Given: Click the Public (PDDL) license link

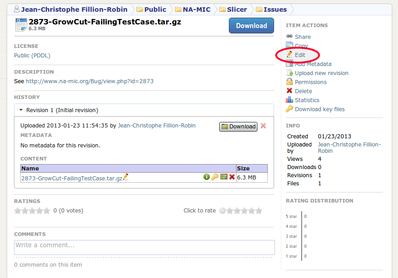Looking at the screenshot, I should point(32,56).
